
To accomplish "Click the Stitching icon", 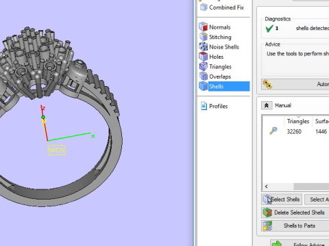I will pos(203,37).
